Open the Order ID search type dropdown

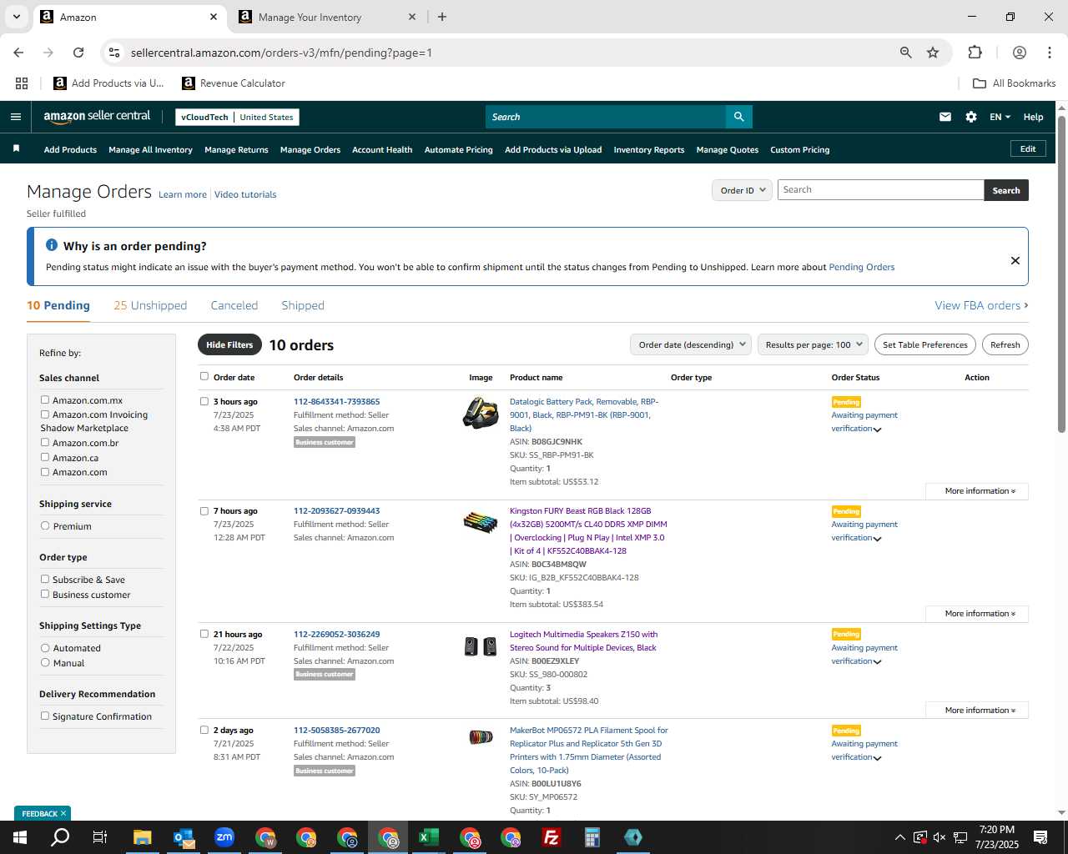point(743,190)
